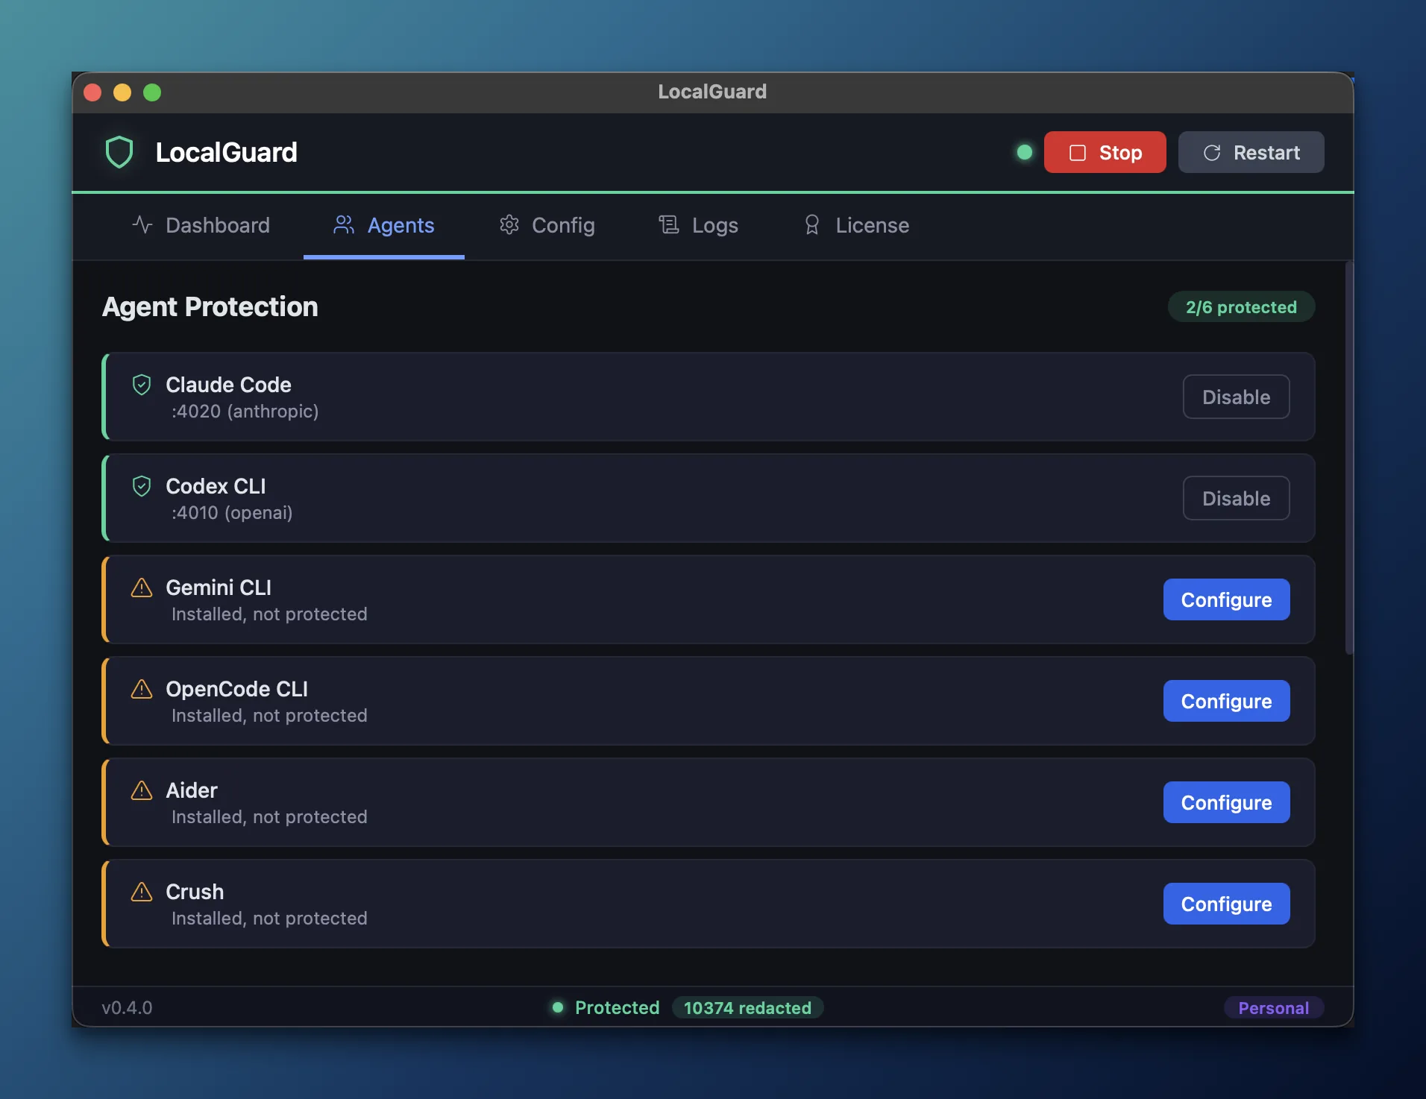Configure protection for Gemini CLI

coord(1227,599)
